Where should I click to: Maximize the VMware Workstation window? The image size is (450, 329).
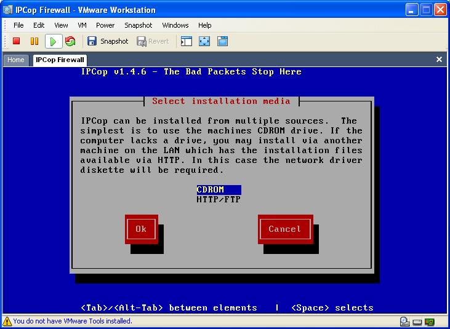pos(426,10)
